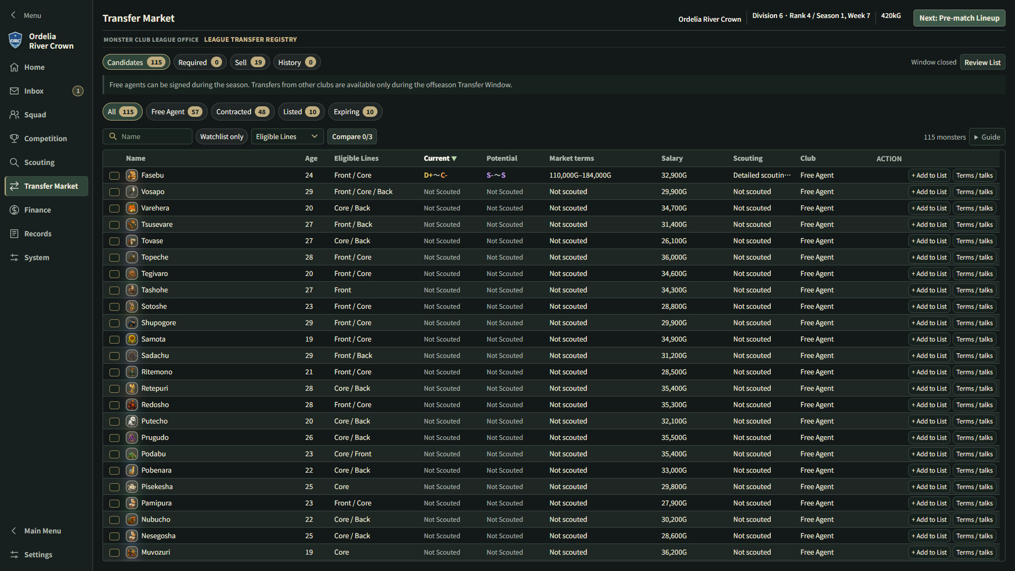Tick the checkbox for Fasebu
The height and width of the screenshot is (571, 1015).
[x=114, y=176]
